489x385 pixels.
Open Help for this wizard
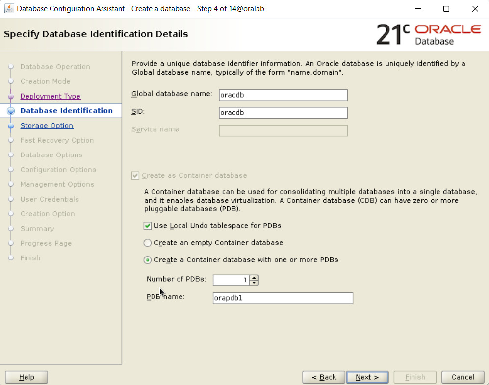click(x=26, y=377)
